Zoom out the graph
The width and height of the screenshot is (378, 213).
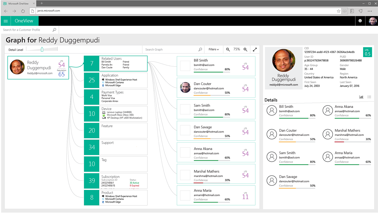click(x=228, y=49)
